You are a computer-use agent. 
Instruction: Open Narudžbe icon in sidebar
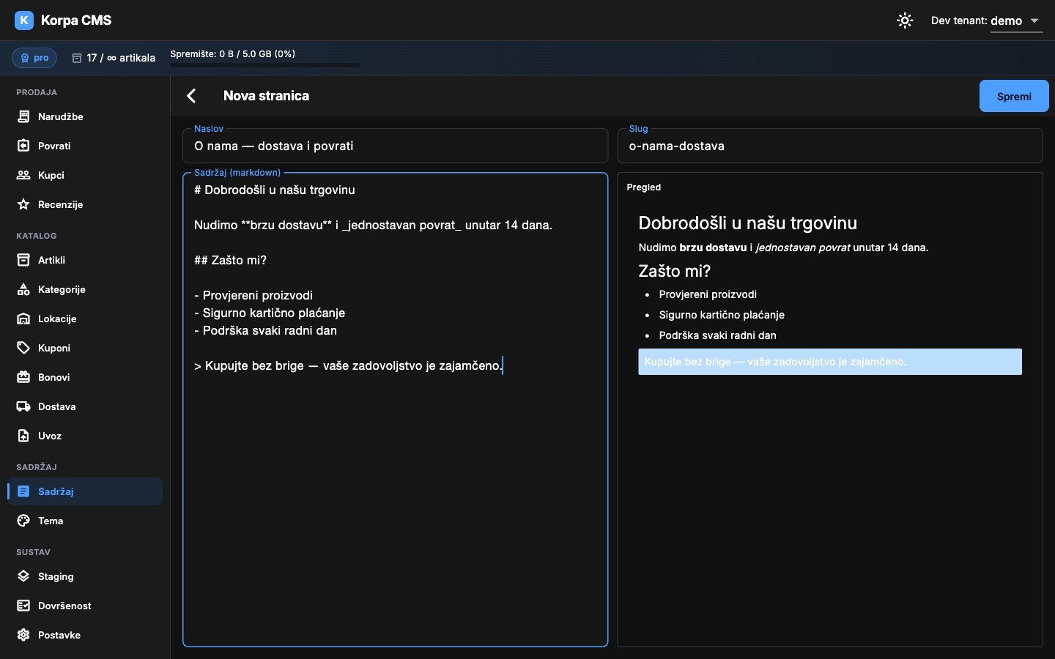pyautogui.click(x=23, y=116)
